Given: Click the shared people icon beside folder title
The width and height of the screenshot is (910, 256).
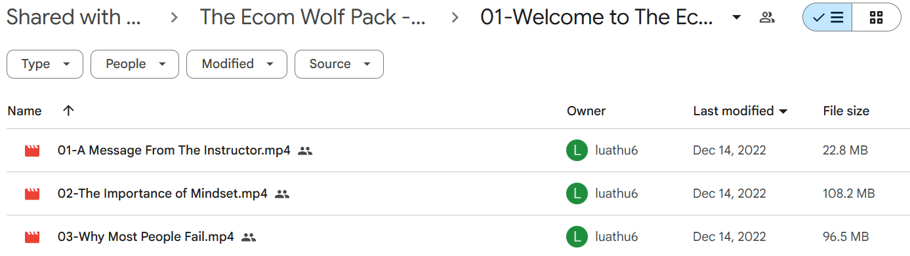Looking at the screenshot, I should (767, 18).
